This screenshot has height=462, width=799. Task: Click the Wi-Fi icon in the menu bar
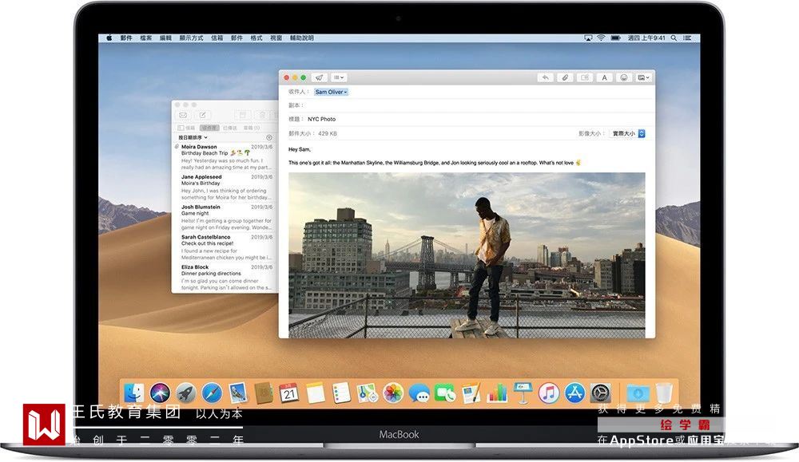click(602, 38)
